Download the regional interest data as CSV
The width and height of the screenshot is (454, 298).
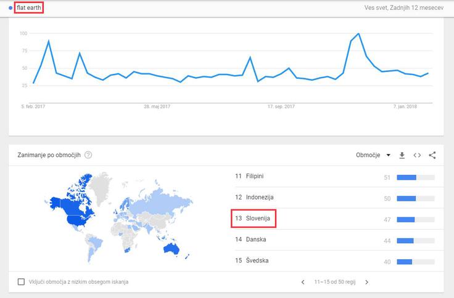point(402,155)
